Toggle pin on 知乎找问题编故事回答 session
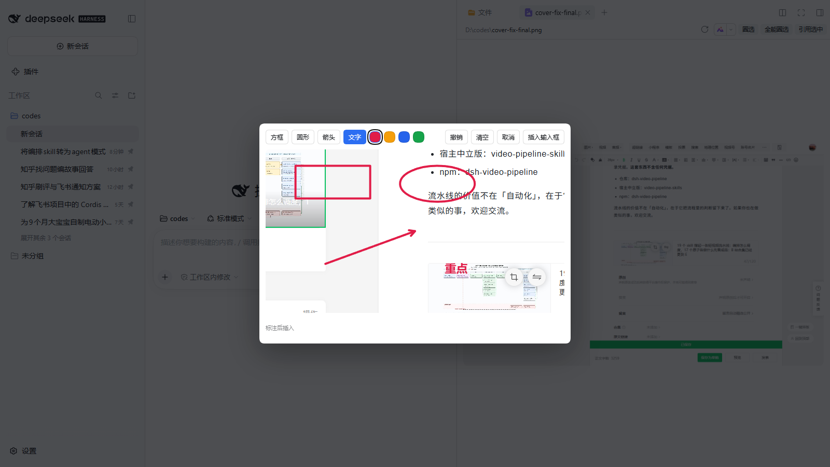The image size is (830, 467). click(x=131, y=169)
